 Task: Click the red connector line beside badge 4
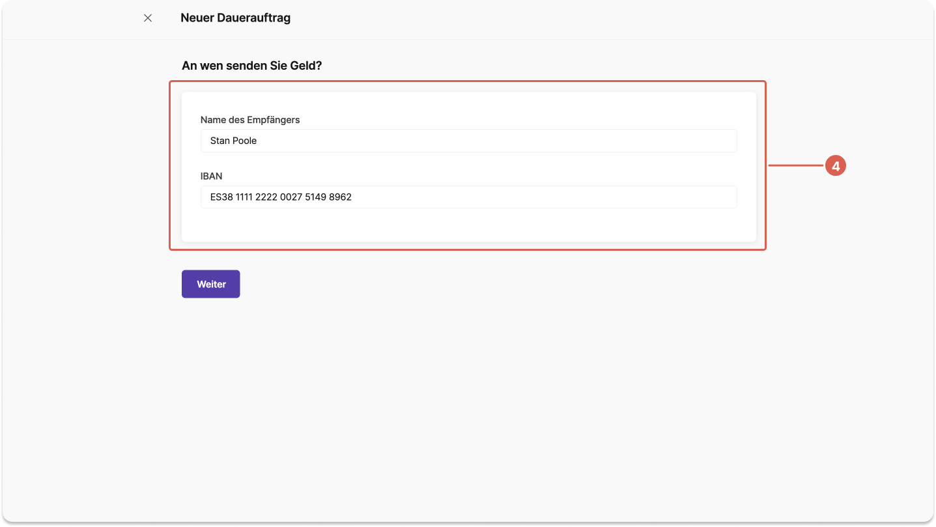797,166
